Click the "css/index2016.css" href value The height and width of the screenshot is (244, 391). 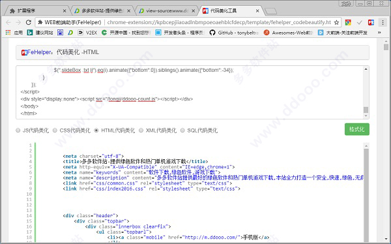point(119,189)
